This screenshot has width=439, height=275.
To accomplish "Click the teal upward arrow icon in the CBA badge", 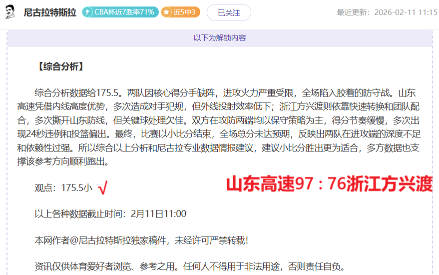I will (x=88, y=12).
